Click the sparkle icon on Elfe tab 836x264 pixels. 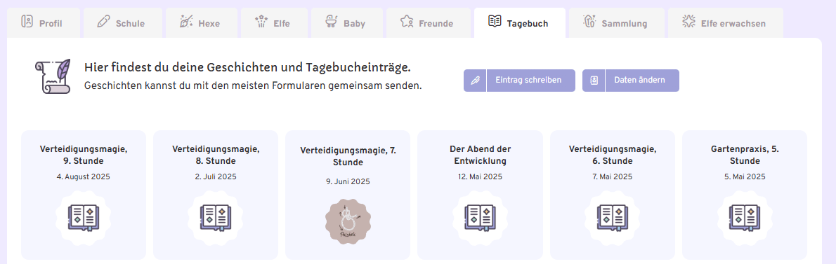point(261,22)
